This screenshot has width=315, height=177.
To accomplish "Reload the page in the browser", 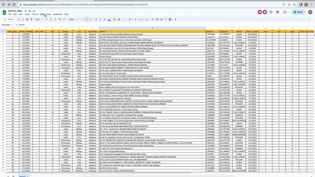I will click(x=14, y=4).
